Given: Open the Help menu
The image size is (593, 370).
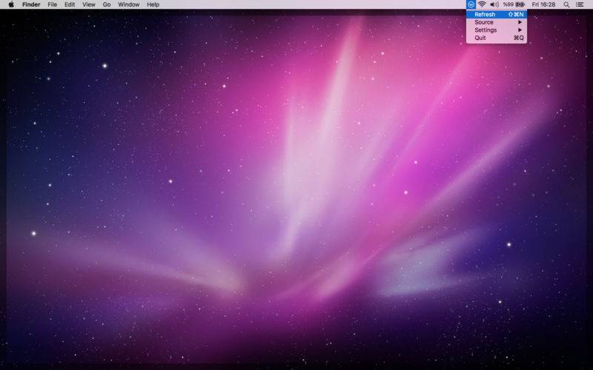Looking at the screenshot, I should 153,4.
